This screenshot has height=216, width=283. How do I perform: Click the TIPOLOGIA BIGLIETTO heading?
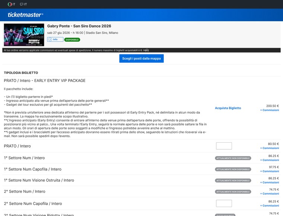tap(21, 73)
